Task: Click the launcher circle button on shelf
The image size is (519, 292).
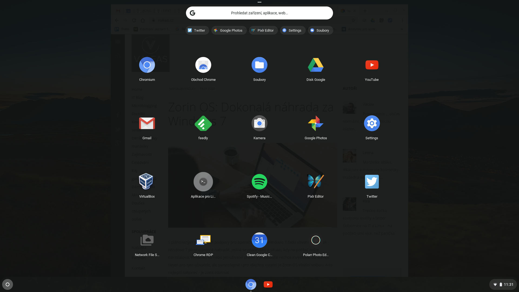Action: [x=8, y=284]
